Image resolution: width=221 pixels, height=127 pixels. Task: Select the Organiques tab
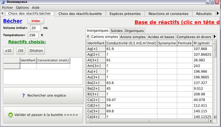point(134,31)
